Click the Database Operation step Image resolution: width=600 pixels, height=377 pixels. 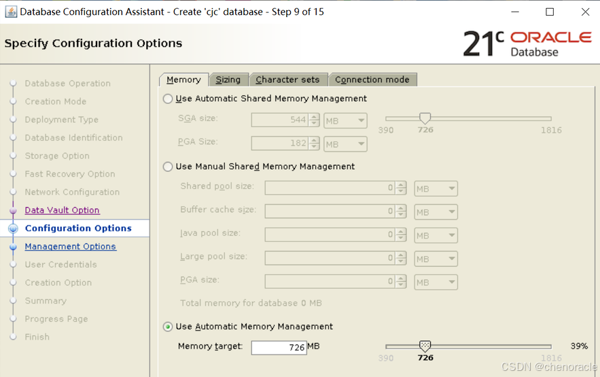coord(68,84)
